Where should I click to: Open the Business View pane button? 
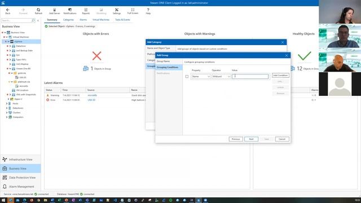point(20,169)
